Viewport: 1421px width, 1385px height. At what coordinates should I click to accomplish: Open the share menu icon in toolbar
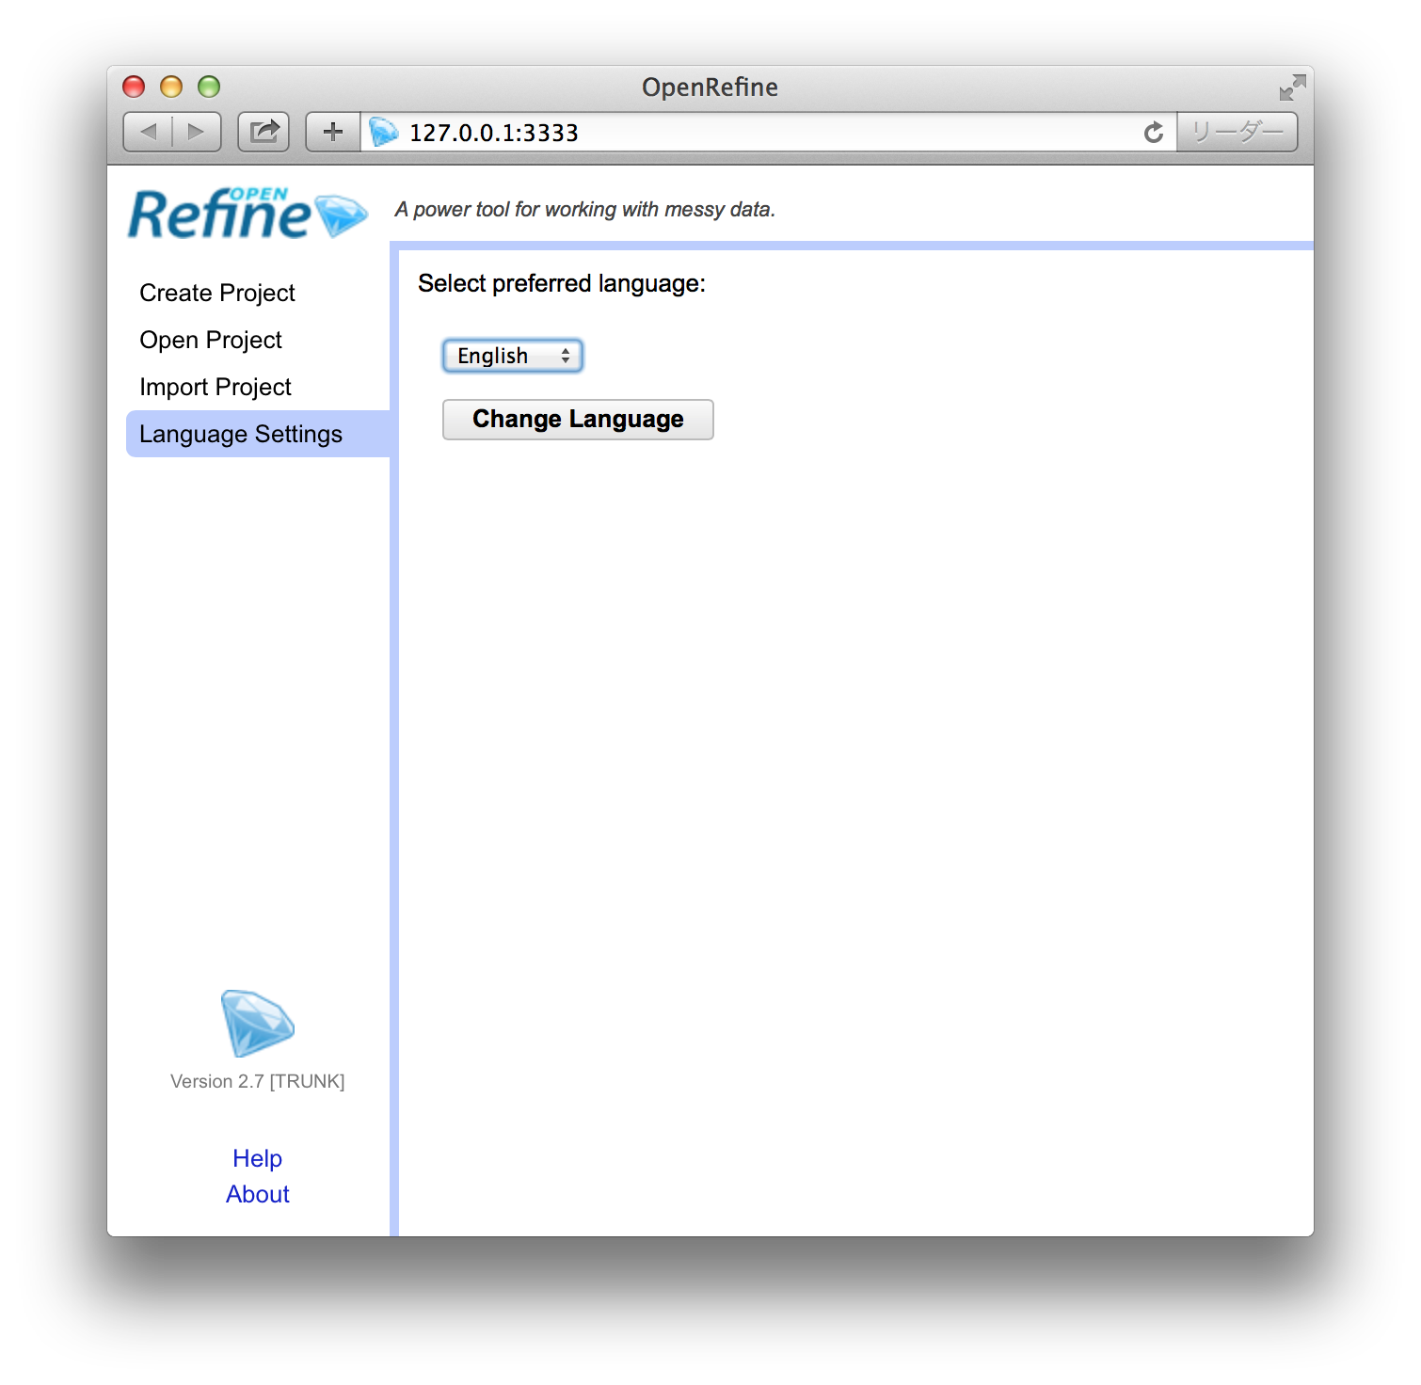pos(263,132)
